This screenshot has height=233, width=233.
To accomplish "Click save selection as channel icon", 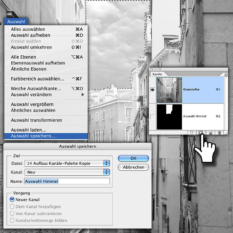I will point(201,133).
